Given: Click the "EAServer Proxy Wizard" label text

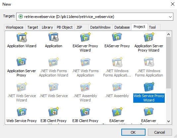Looking at the screenshot, I should point(85,48).
